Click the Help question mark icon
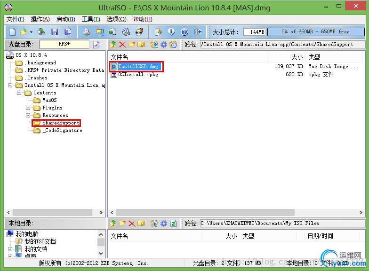This screenshot has height=271, width=369. (x=184, y=32)
